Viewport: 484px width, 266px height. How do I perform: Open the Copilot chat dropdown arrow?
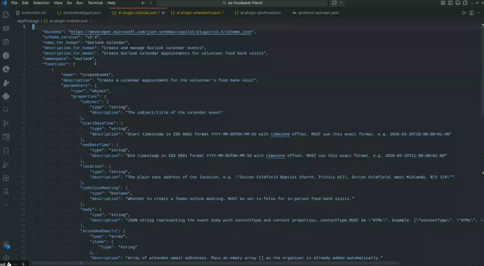[341, 3]
